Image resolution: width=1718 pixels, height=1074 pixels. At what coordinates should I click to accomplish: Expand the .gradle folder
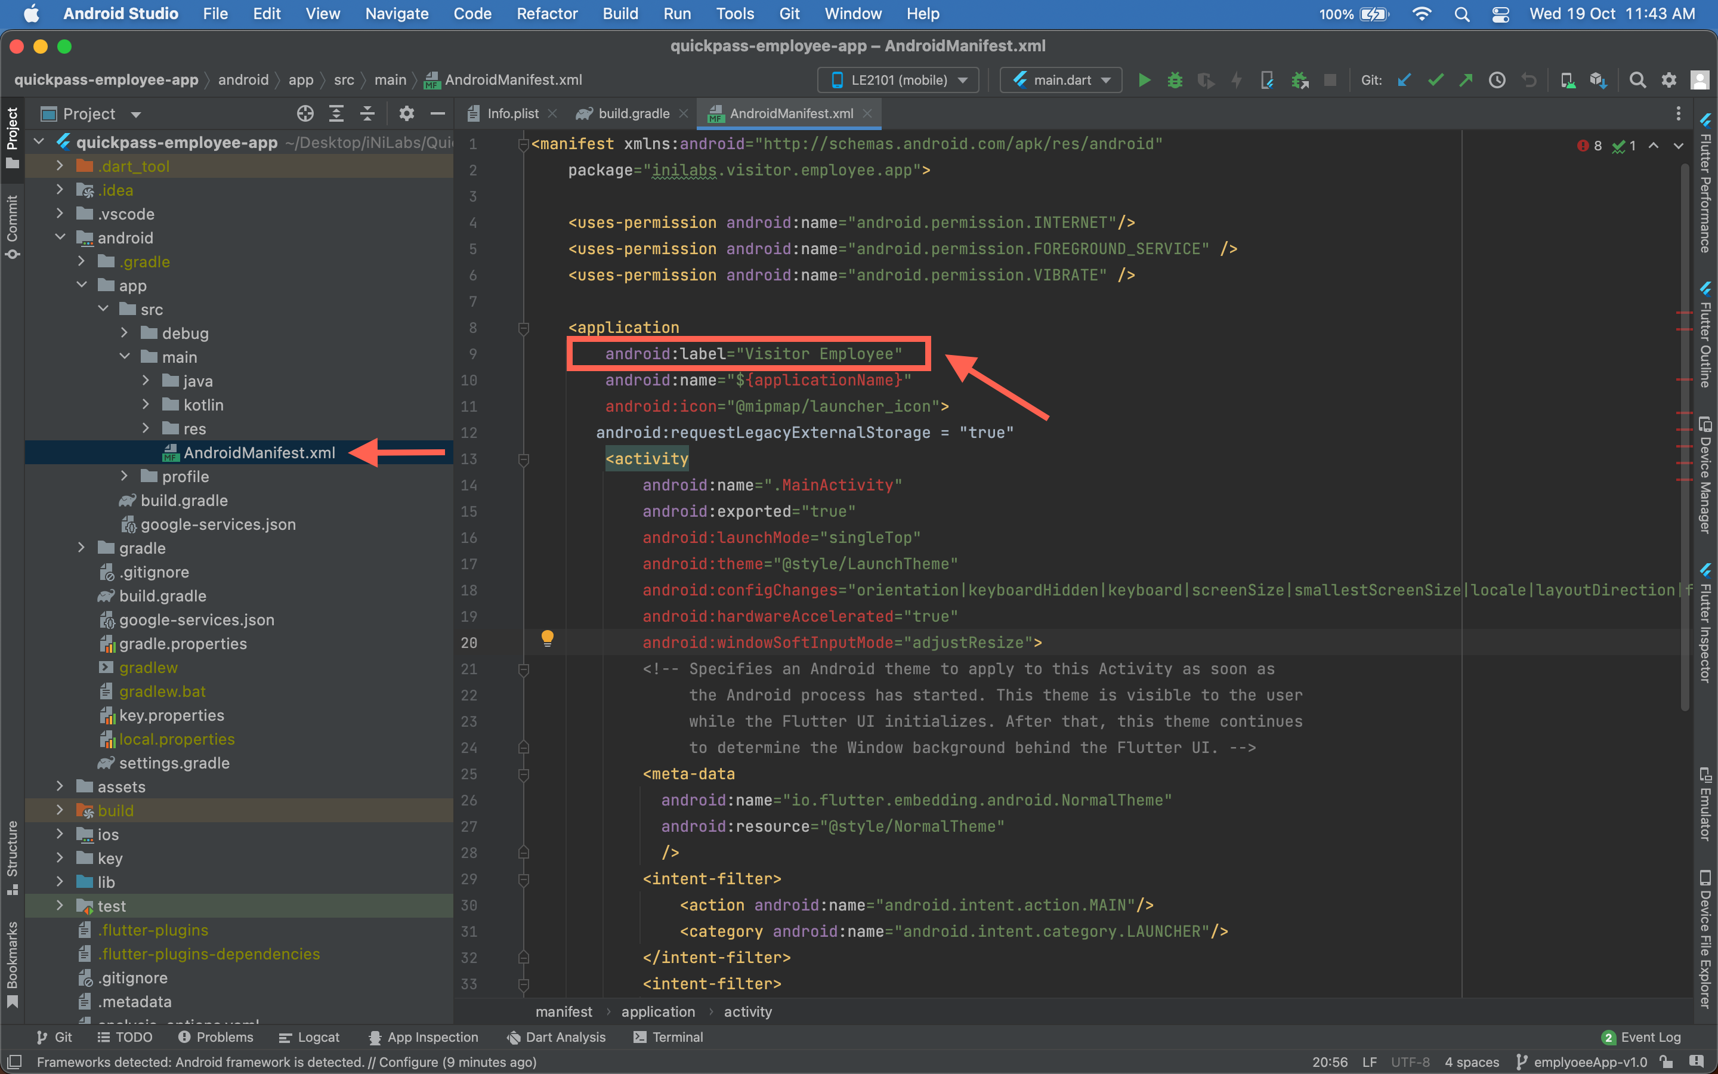(82, 261)
